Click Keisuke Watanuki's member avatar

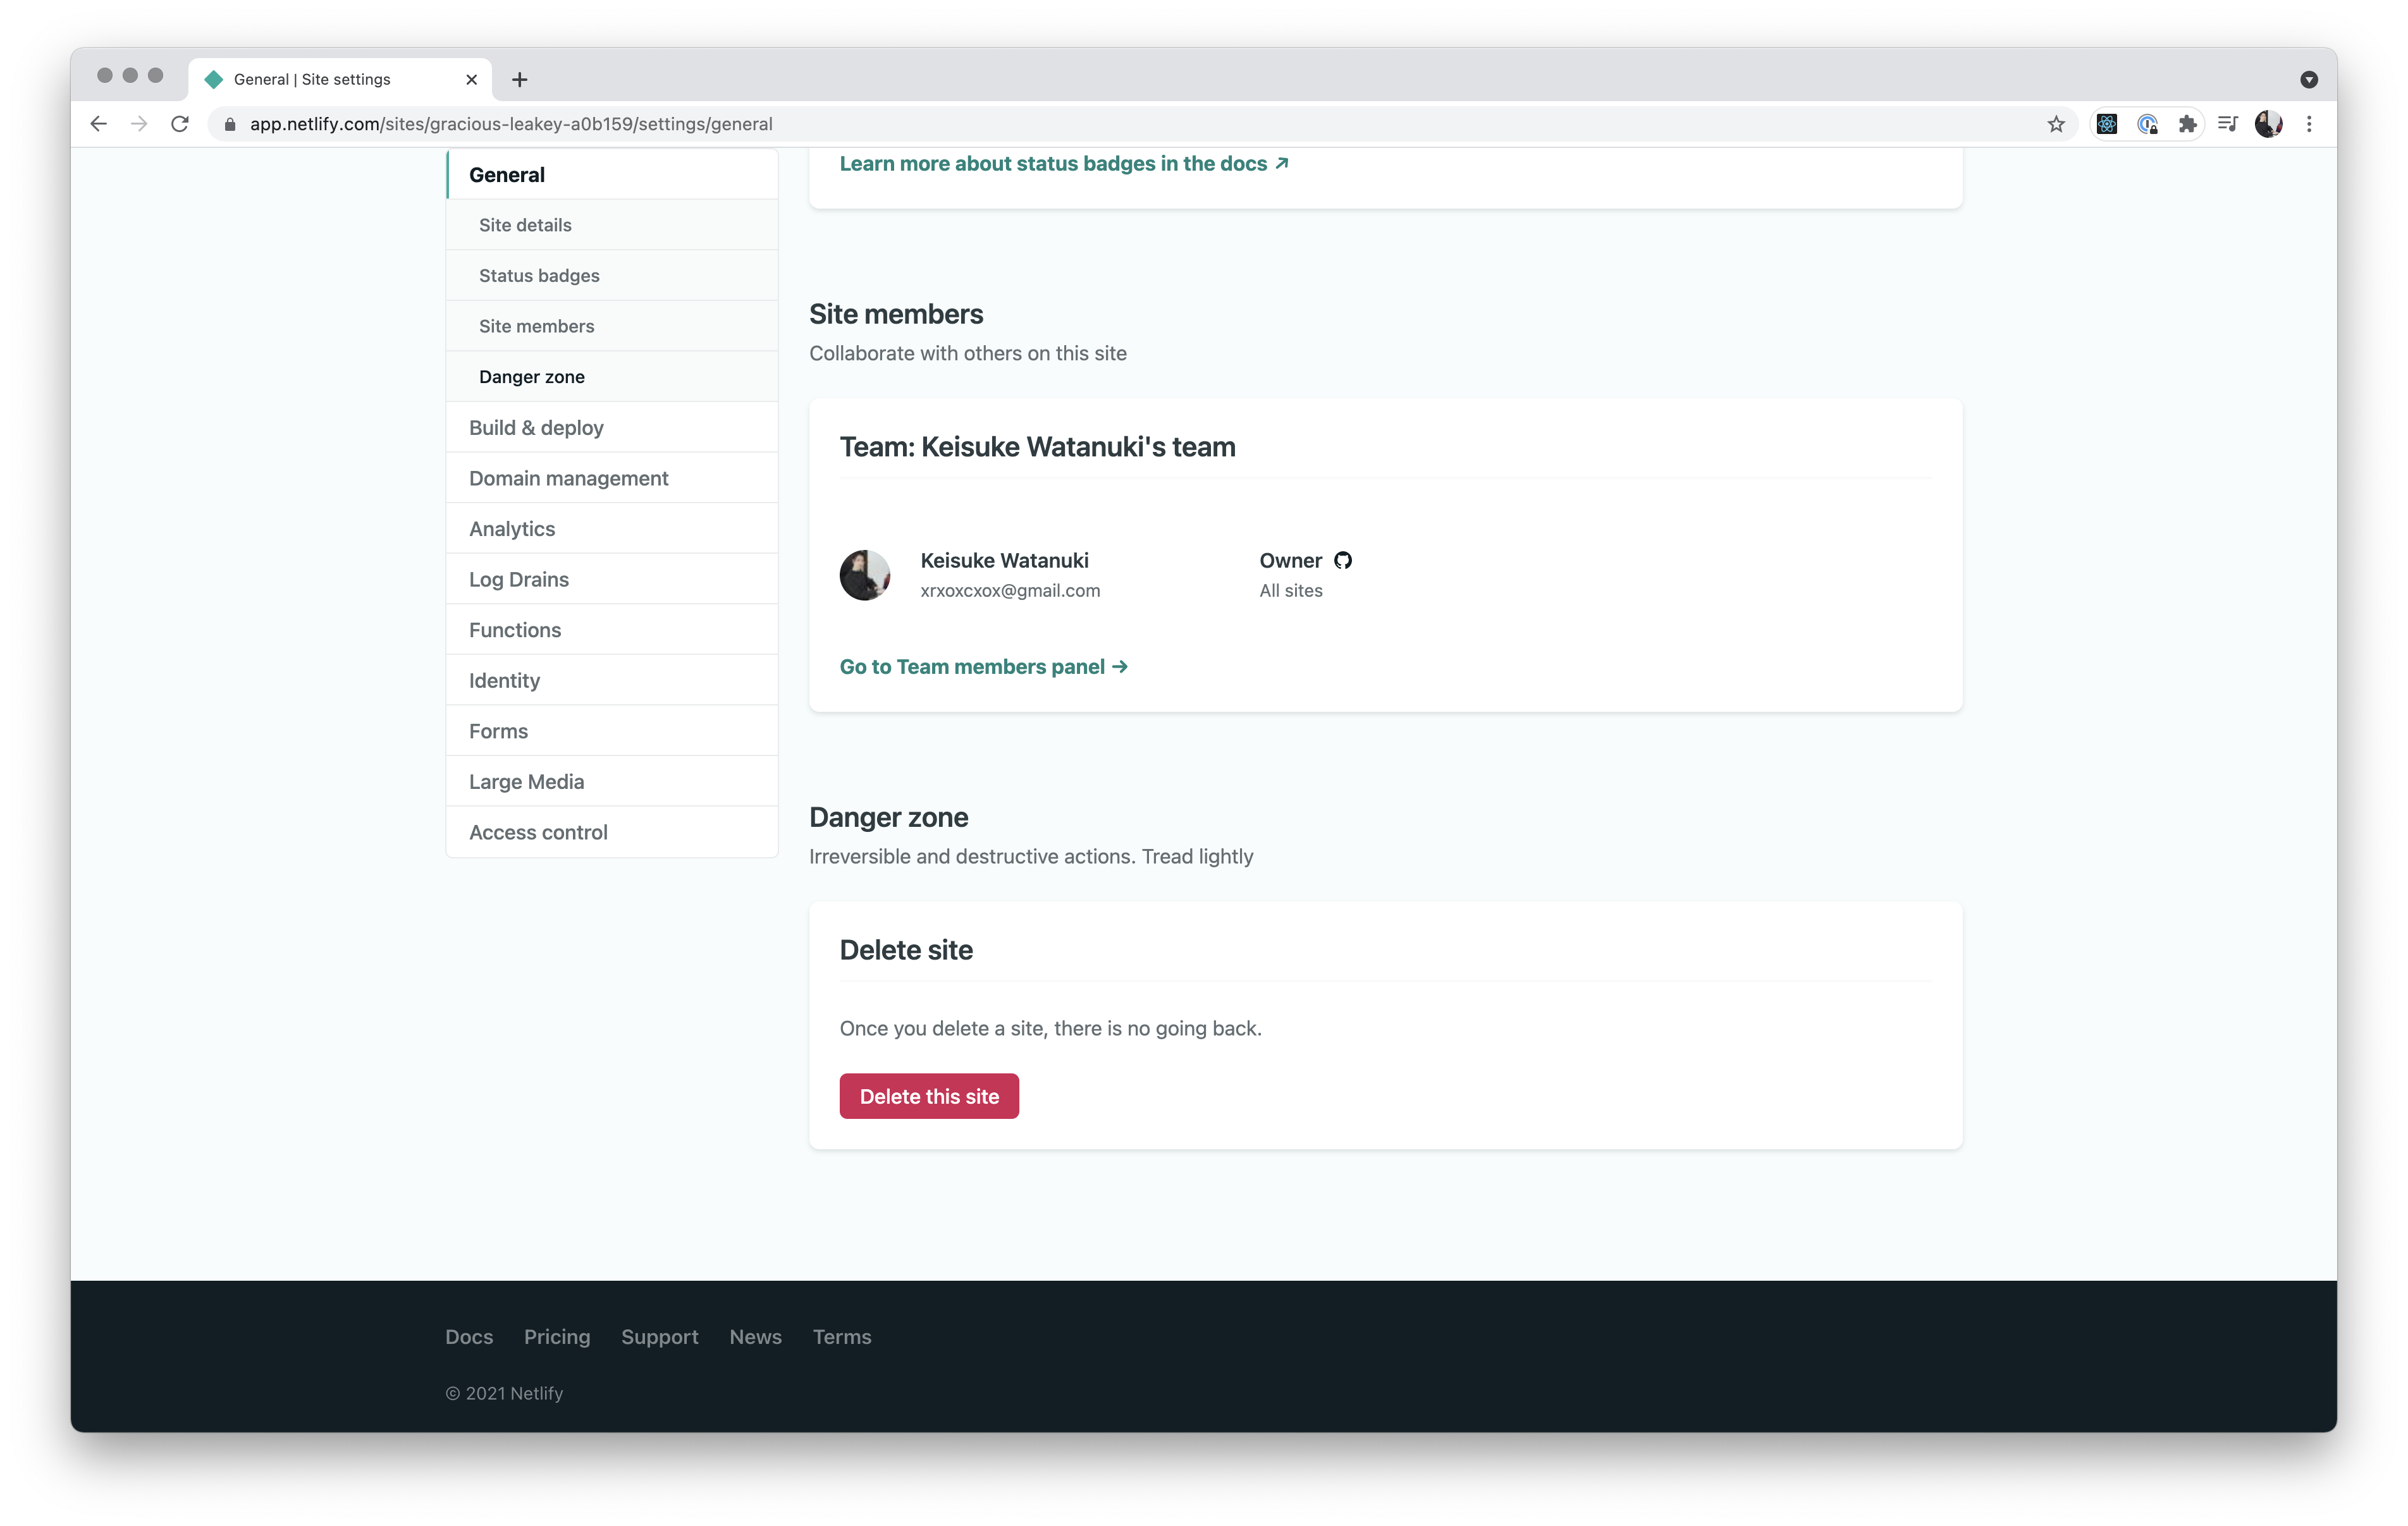(864, 575)
